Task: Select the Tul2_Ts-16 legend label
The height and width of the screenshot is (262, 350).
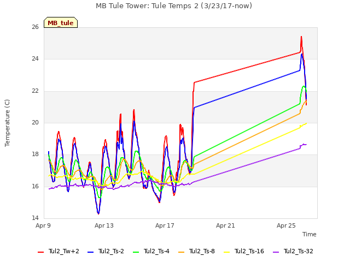Action: [249, 251]
